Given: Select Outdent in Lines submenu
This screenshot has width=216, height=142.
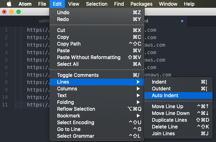Looking at the screenshot, I should [x=178, y=89].
